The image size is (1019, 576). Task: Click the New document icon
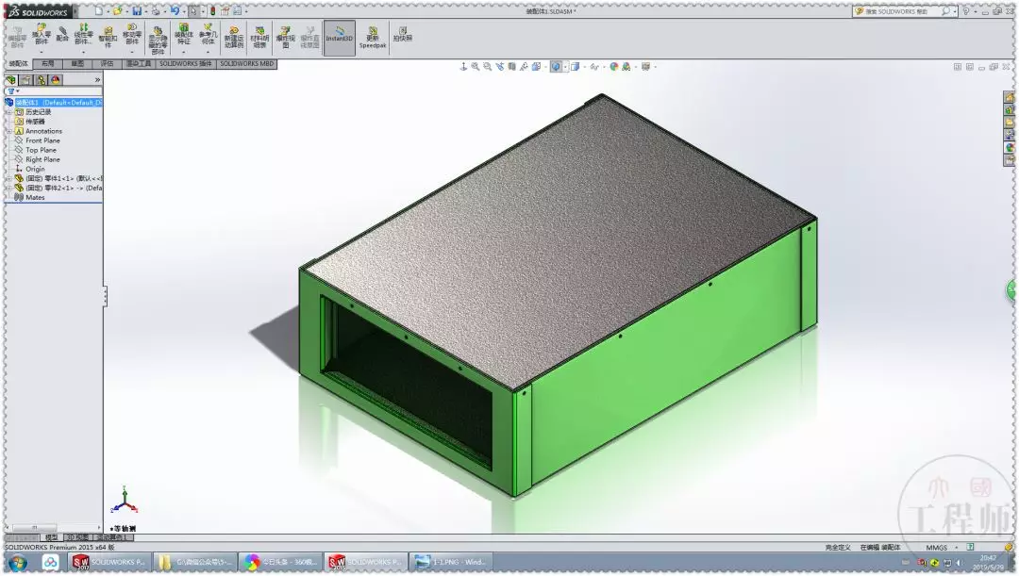(x=98, y=11)
